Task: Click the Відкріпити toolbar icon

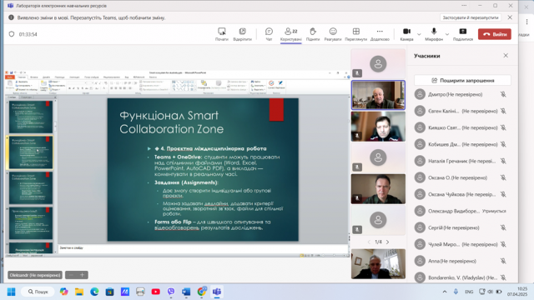Action: (242, 34)
